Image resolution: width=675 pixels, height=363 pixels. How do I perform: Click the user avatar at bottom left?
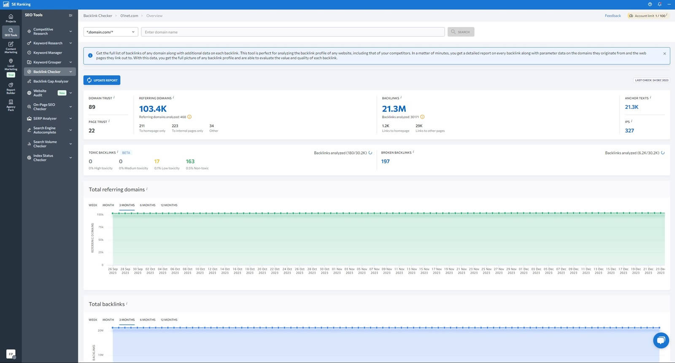point(11,354)
